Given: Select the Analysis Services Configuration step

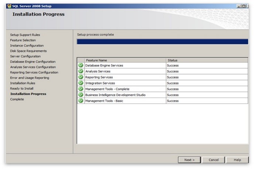Looking at the screenshot, I should pyautogui.click(x=33, y=67).
